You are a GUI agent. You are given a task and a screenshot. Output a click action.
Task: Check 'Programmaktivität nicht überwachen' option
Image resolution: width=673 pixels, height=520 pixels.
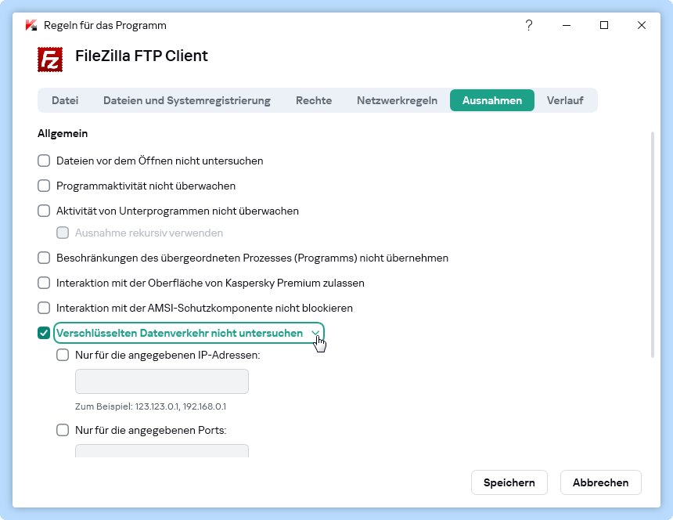point(45,186)
